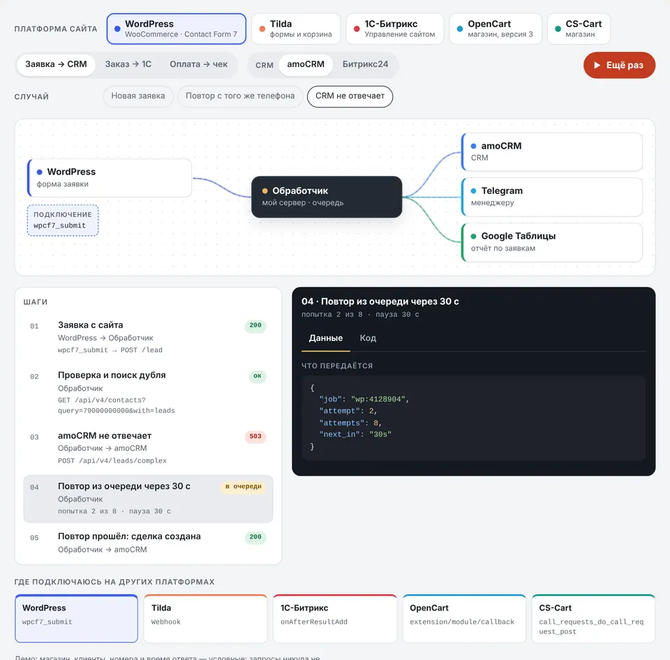Viewport: 670px width, 660px height.
Task: Select the CS-Cart call_requests card
Action: (x=593, y=618)
